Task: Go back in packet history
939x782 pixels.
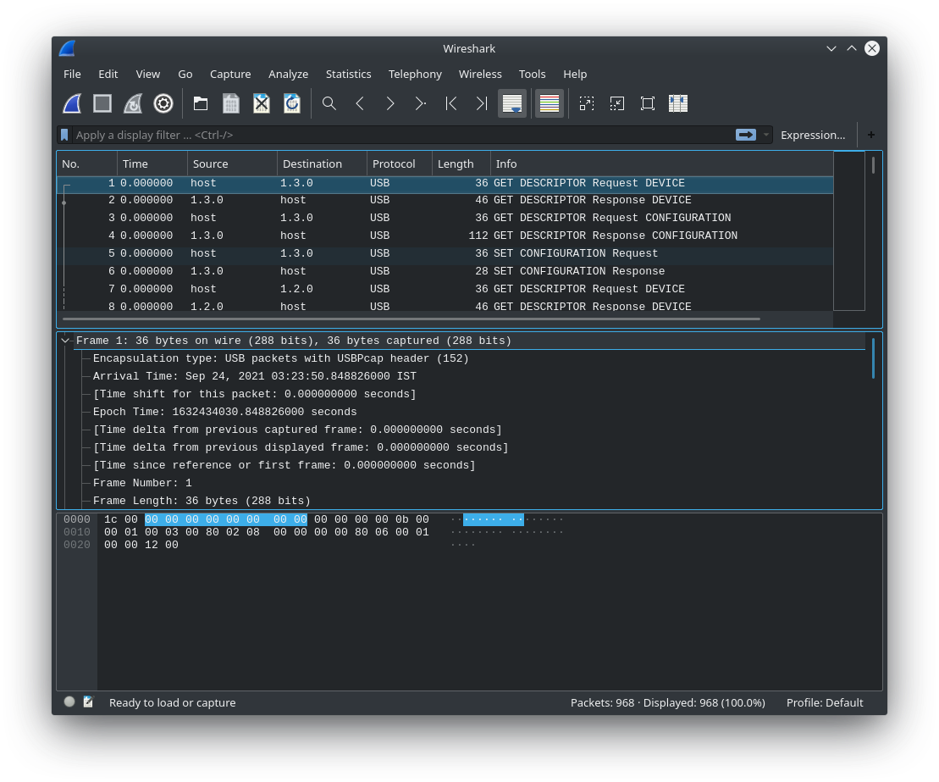Action: click(359, 103)
